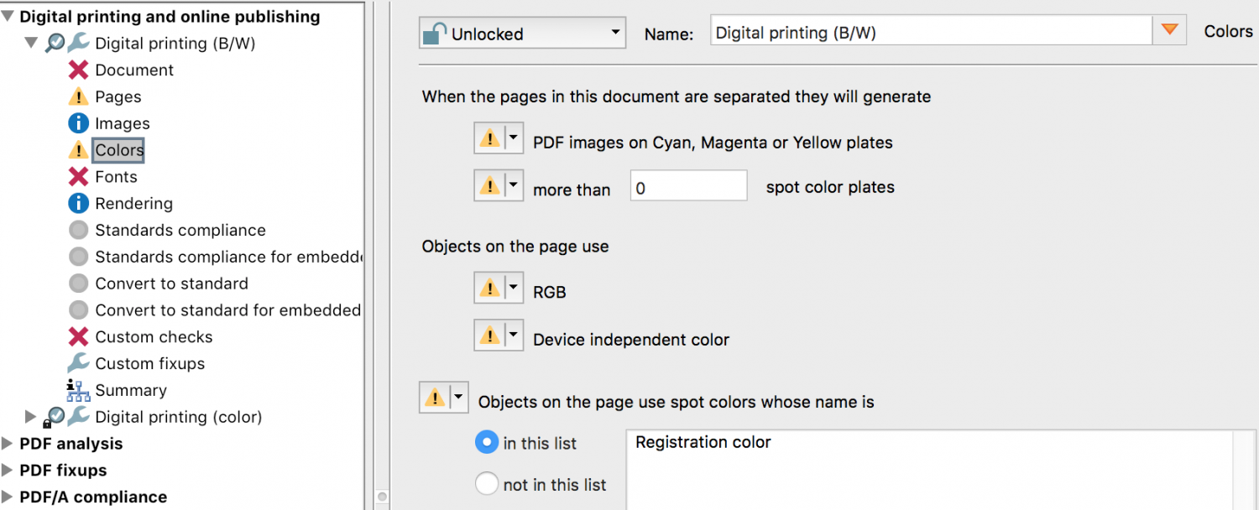Select Standards compliance in the tree

(x=180, y=230)
